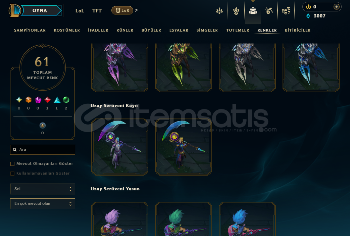Click the ruby red gem icon
350x236 pixels.
[x=47, y=100]
